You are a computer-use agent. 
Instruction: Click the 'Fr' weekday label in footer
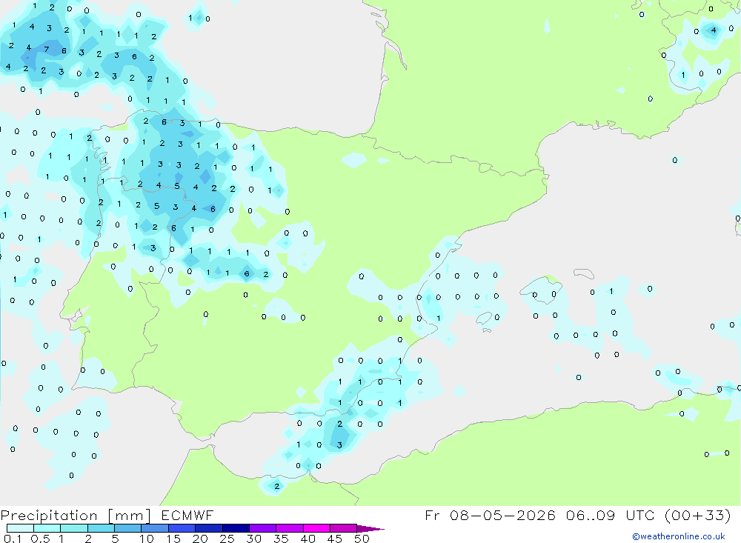(x=432, y=515)
